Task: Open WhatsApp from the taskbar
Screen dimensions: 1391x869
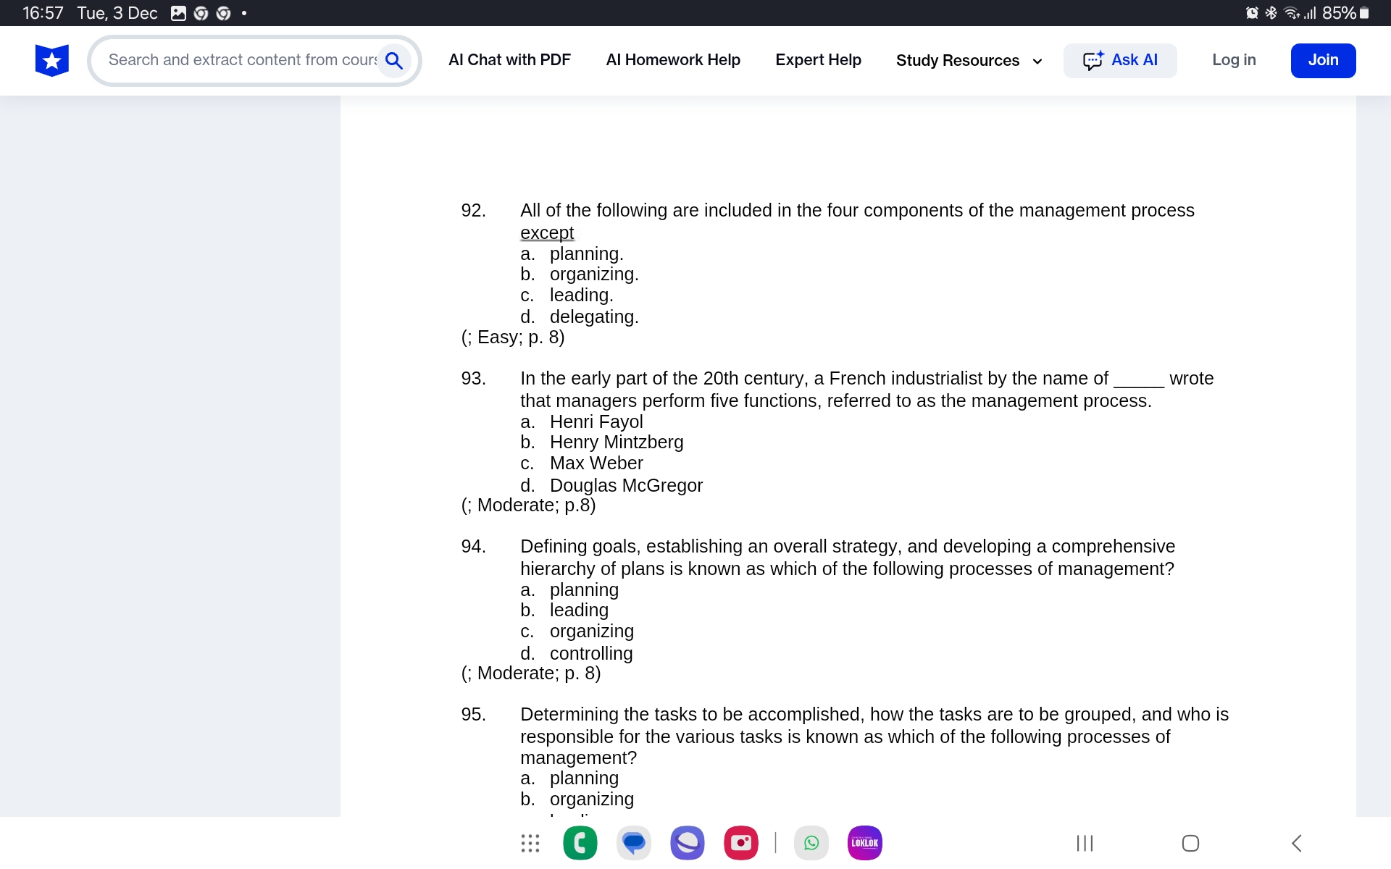Action: click(811, 843)
